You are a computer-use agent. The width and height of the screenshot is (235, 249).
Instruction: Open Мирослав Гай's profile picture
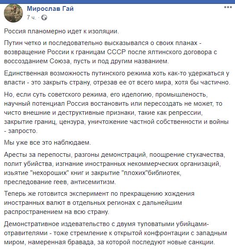pos(13,13)
